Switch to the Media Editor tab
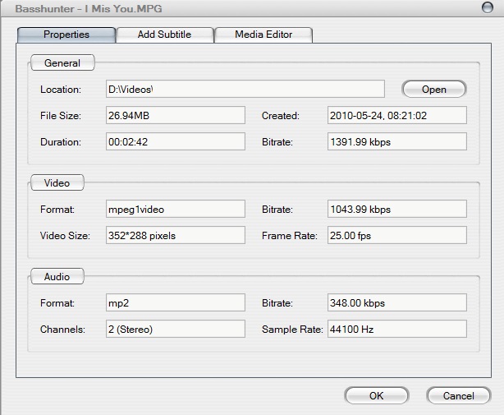Viewport: 504px width, 415px height. click(263, 35)
